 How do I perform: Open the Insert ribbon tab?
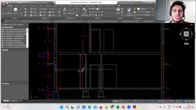[x=16, y=6]
